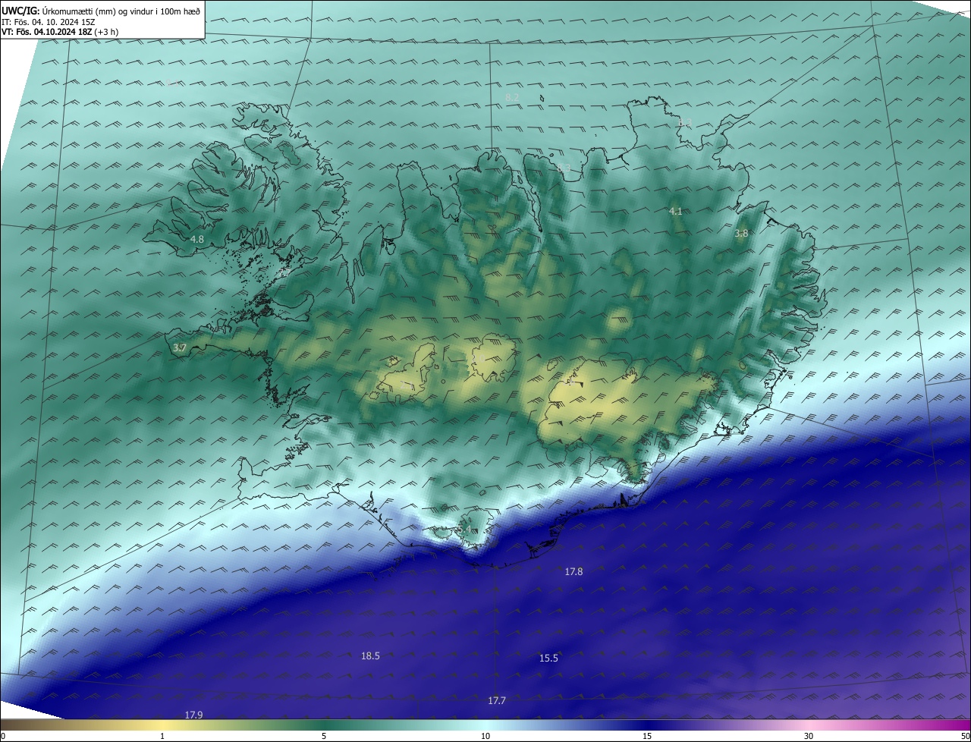Screen dimensions: 971x742
Task: Click the 10 tick label on color scale
Action: pos(485,736)
